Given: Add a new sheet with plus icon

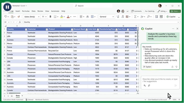Looking at the screenshot, I should pyautogui.click(x=22, y=96).
